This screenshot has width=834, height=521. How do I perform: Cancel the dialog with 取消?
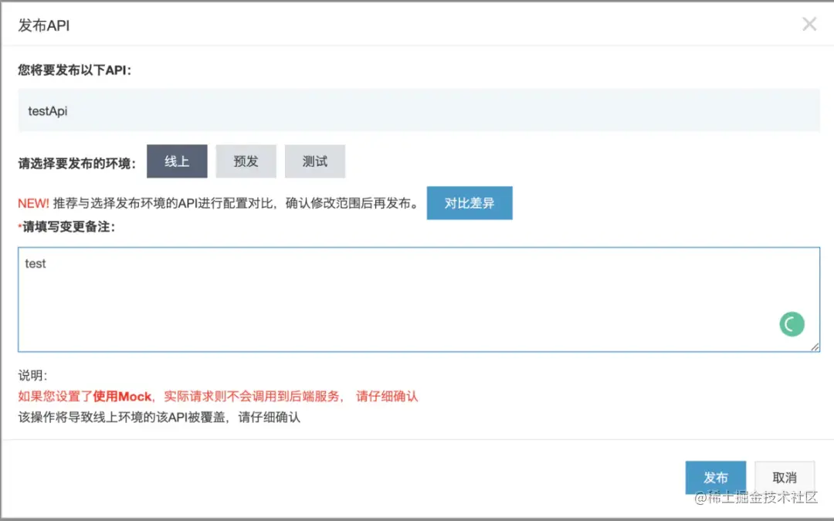(x=785, y=478)
